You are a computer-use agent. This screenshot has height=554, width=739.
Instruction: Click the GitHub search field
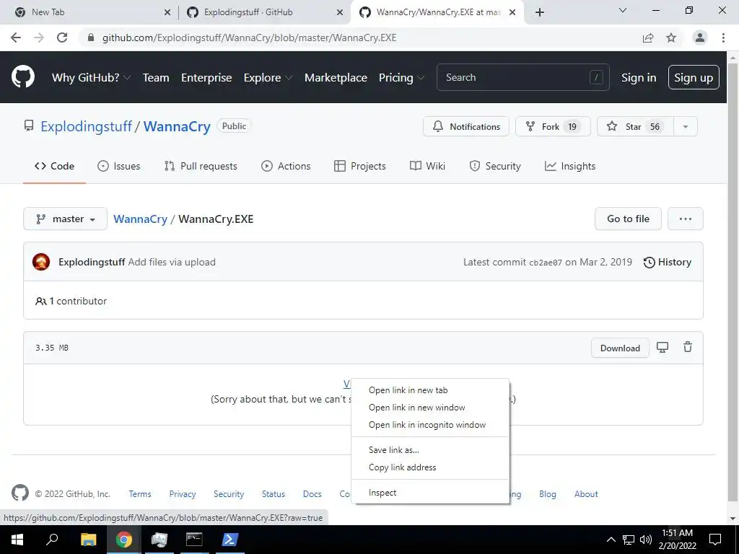(x=522, y=77)
